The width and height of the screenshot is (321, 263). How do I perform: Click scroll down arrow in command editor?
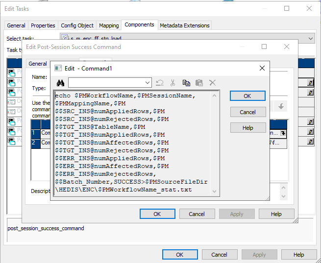(x=214, y=191)
